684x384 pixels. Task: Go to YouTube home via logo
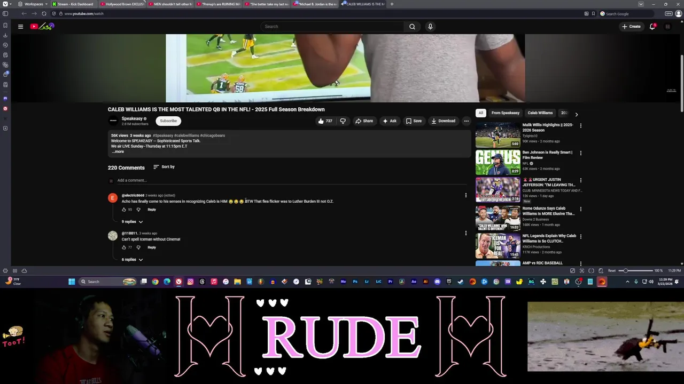click(42, 26)
